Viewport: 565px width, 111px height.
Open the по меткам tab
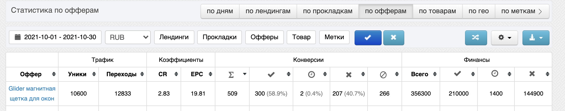point(522,11)
